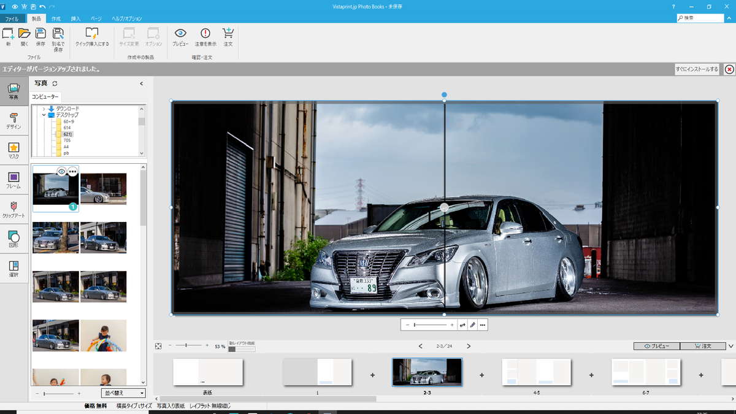Click the search box in the title bar
This screenshot has width=736, height=414.
tap(700, 18)
